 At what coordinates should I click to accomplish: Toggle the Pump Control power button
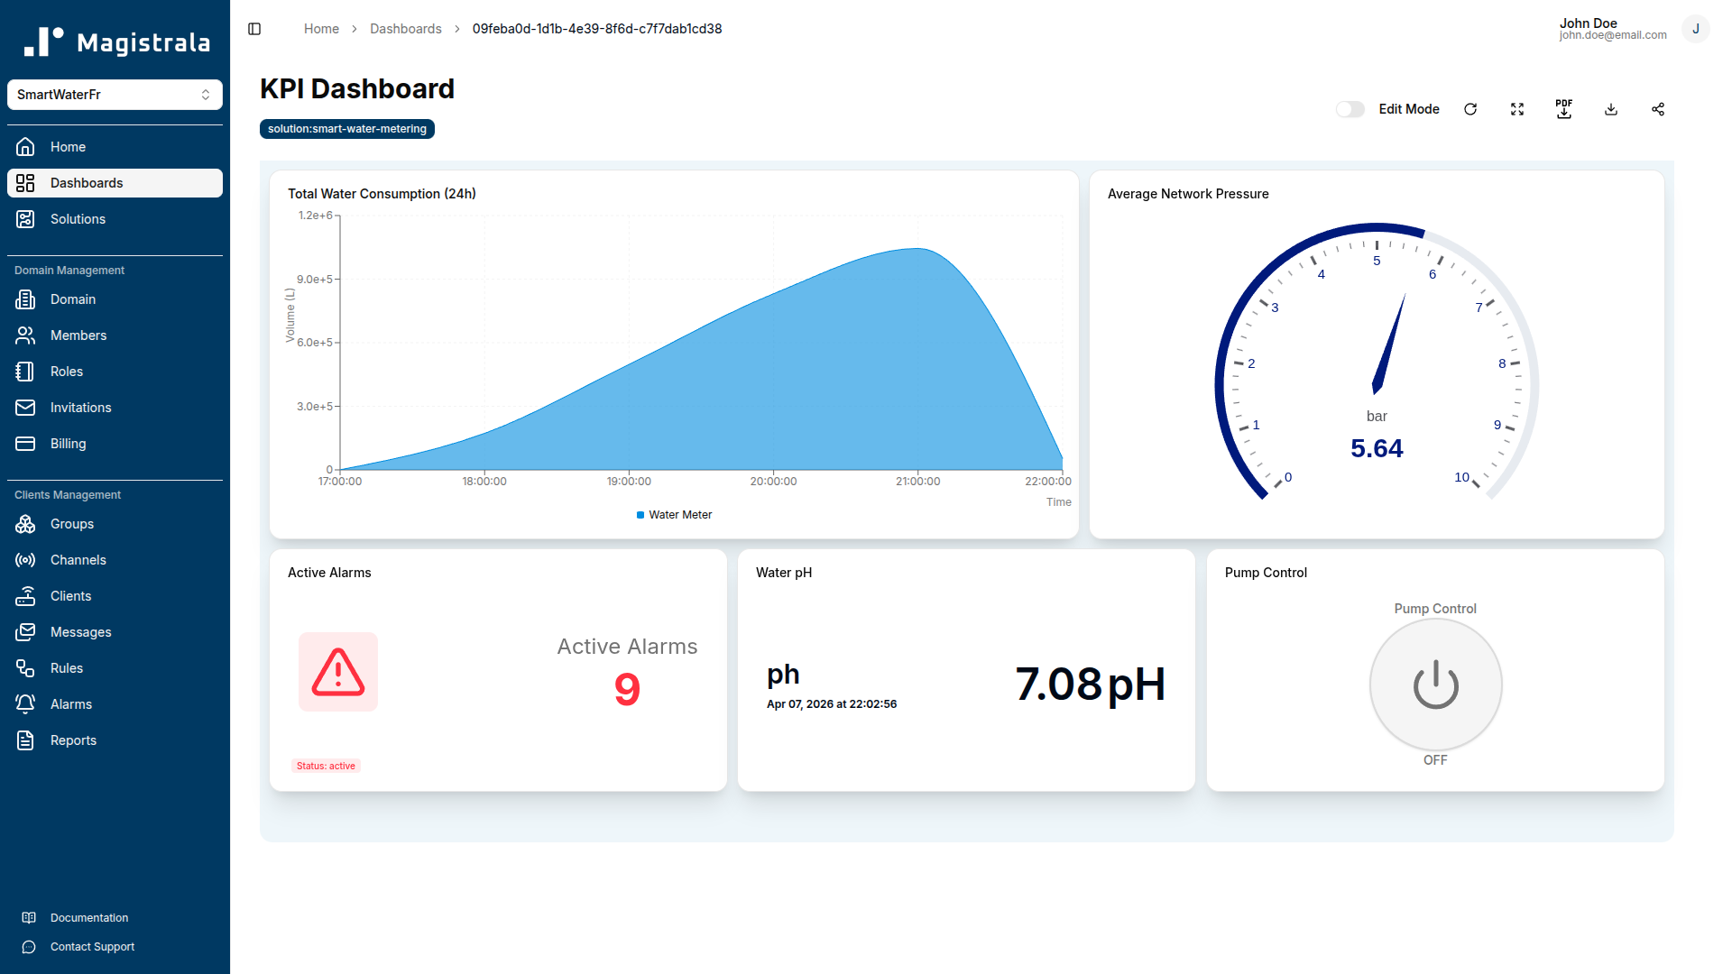[1435, 685]
